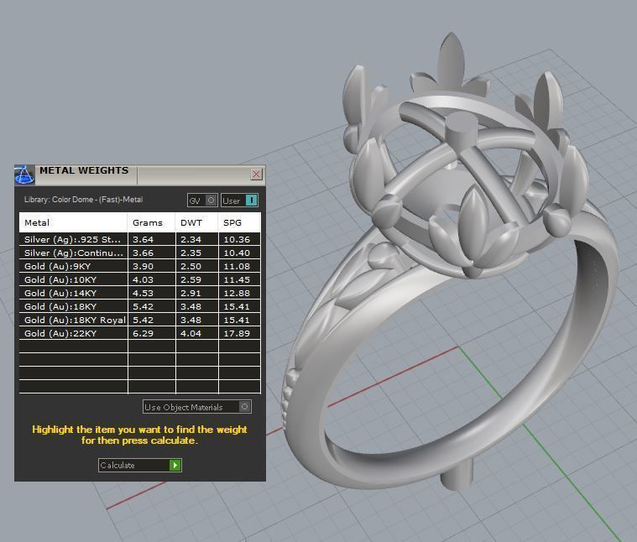Sort by the Metal column header
This screenshot has height=542, width=637.
[73, 222]
